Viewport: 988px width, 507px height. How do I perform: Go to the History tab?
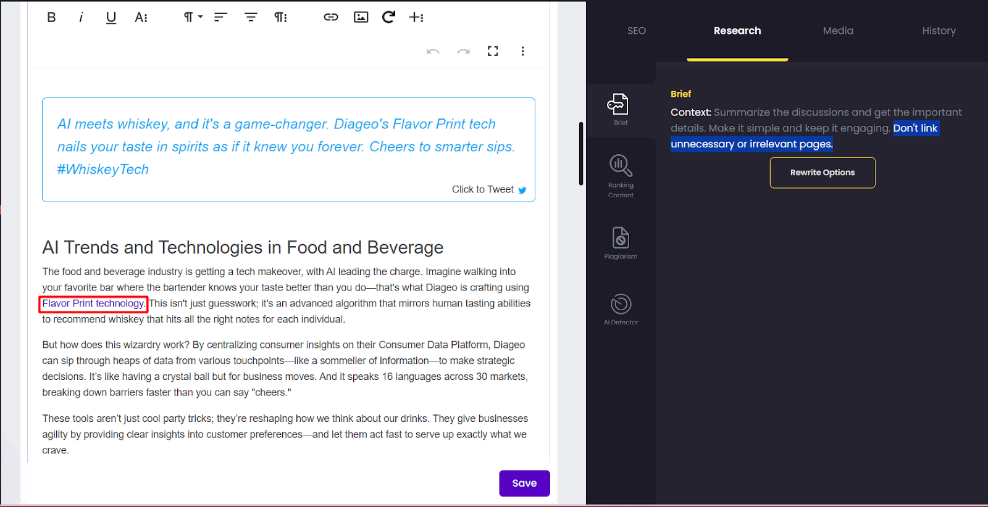tap(939, 31)
